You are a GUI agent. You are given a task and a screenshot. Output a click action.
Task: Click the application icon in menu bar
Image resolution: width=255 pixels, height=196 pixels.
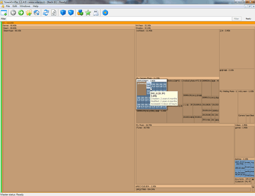tap(3, 6)
